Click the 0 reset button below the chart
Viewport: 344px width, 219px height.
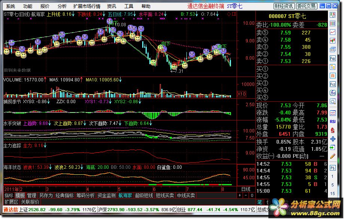click(x=252, y=195)
